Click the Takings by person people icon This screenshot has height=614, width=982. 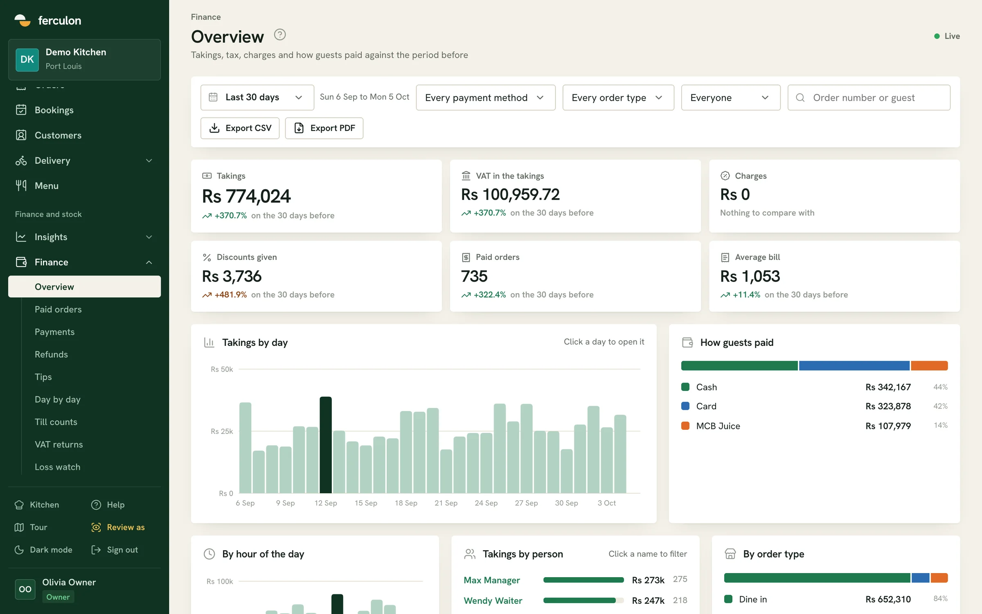point(470,554)
